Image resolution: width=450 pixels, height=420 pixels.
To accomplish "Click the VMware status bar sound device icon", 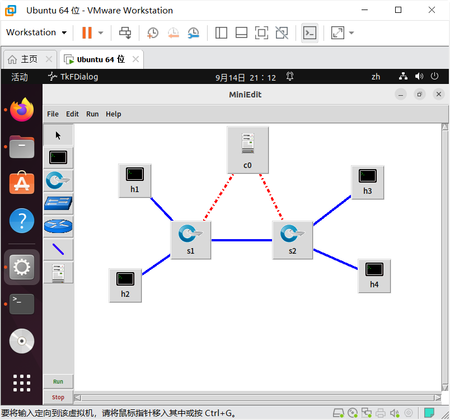I will tap(395, 413).
